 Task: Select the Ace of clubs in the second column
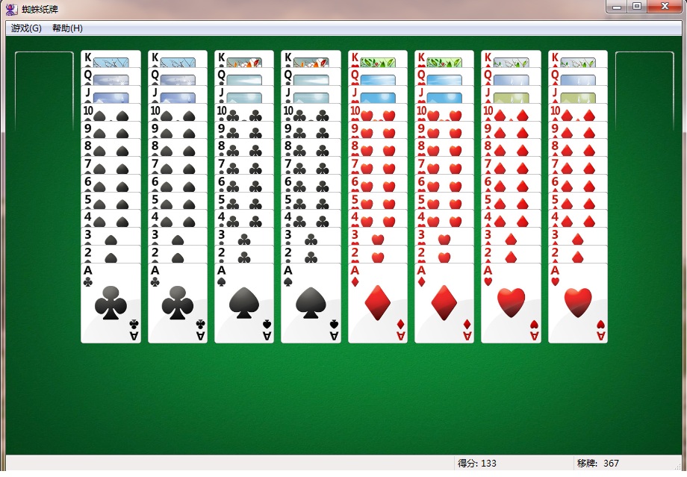[x=178, y=303]
